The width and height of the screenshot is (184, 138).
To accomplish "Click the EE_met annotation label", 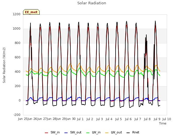I will 31,12.
